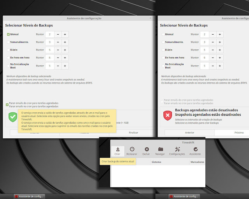
Task: Increase Diário count with plus, right window
Action: tap(220, 50)
